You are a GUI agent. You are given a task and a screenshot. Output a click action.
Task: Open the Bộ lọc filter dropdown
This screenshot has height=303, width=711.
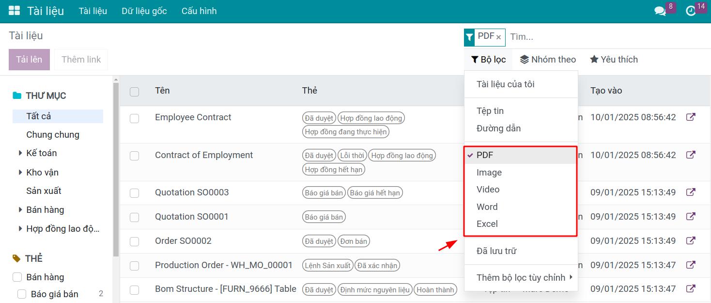pos(489,60)
